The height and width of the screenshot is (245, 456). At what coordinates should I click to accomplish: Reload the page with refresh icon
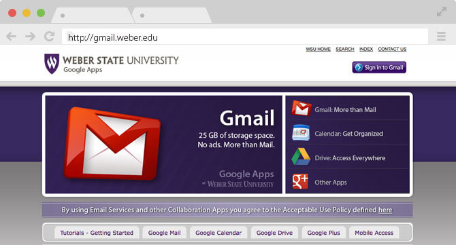point(49,36)
